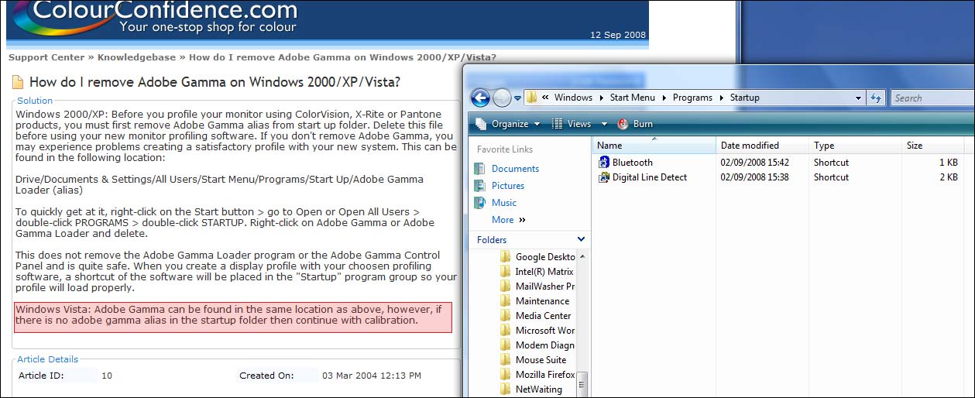Select the Digital Line Detect shortcut icon
This screenshot has height=398, width=975.
[605, 177]
